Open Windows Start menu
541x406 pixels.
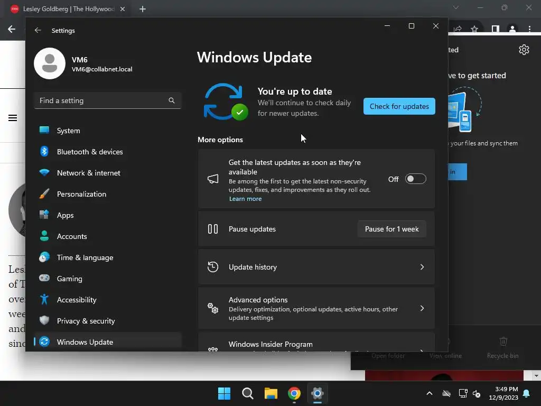(x=224, y=393)
